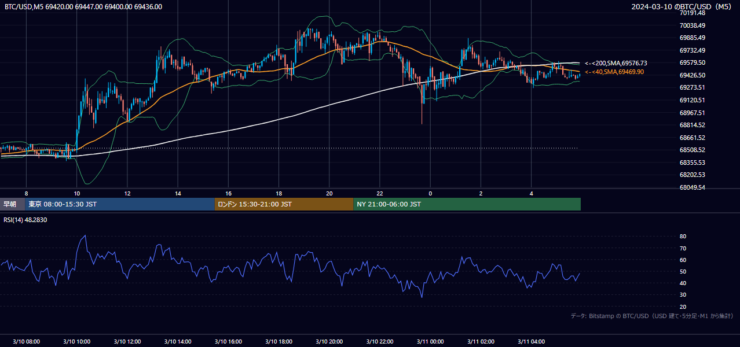Click the RSI 30 level label

tap(683, 294)
